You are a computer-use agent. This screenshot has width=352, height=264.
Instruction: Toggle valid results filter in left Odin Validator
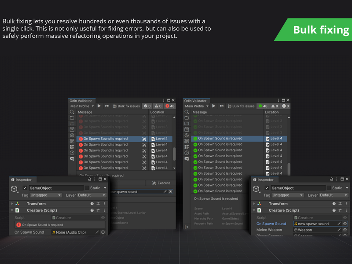pos(147,106)
